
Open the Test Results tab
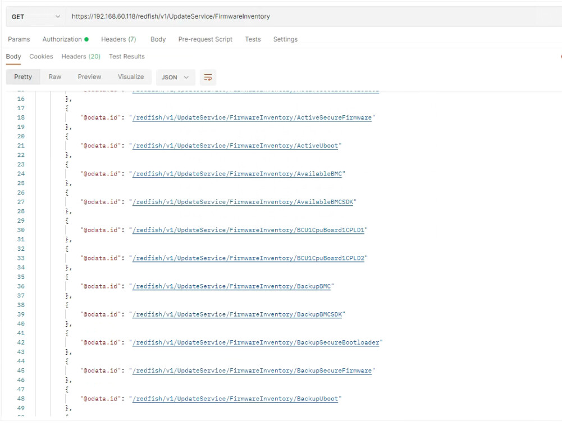[x=127, y=57]
